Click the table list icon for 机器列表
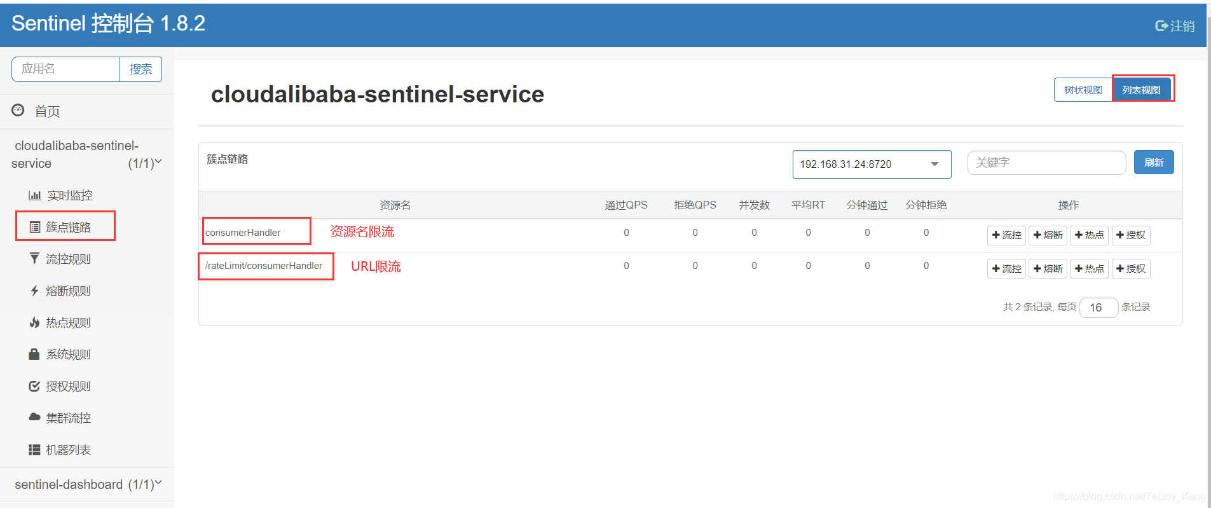Image resolution: width=1211 pixels, height=508 pixels. 34,450
